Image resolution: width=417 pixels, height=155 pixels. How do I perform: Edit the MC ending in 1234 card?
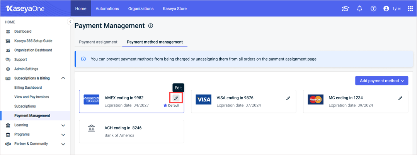(400, 98)
